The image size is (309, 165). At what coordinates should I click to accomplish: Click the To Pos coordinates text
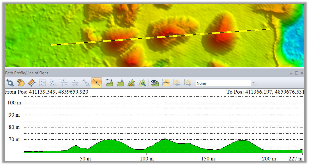pos(265,92)
